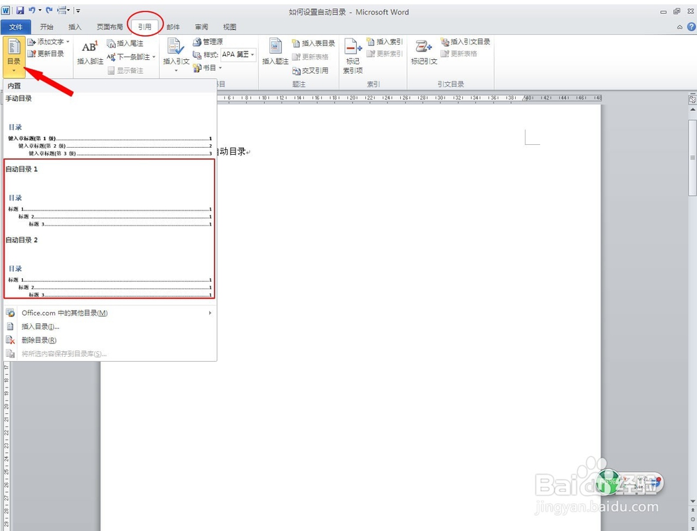Switch to the 开始 Home tab
This screenshot has width=697, height=531.
[x=47, y=27]
